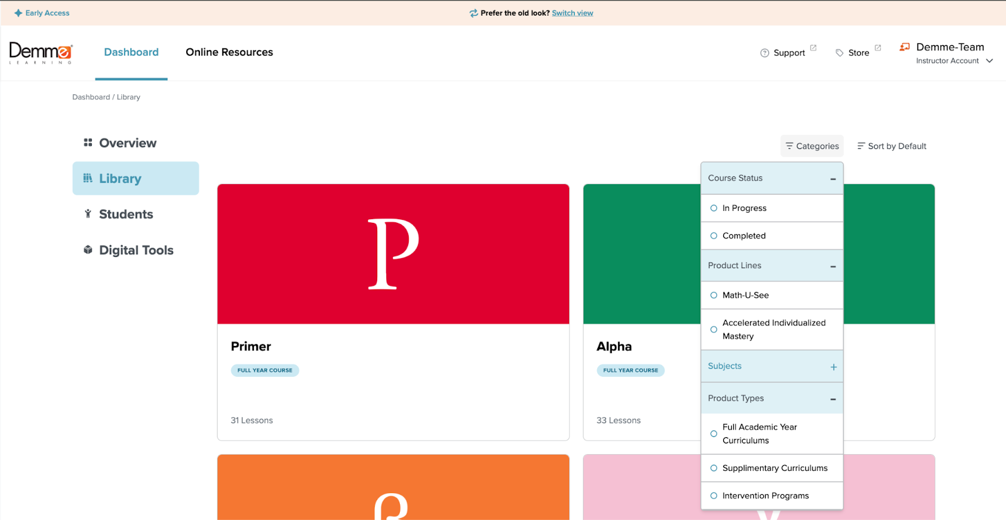Image resolution: width=1006 pixels, height=520 pixels.
Task: Click the Support question mark icon
Action: click(765, 53)
